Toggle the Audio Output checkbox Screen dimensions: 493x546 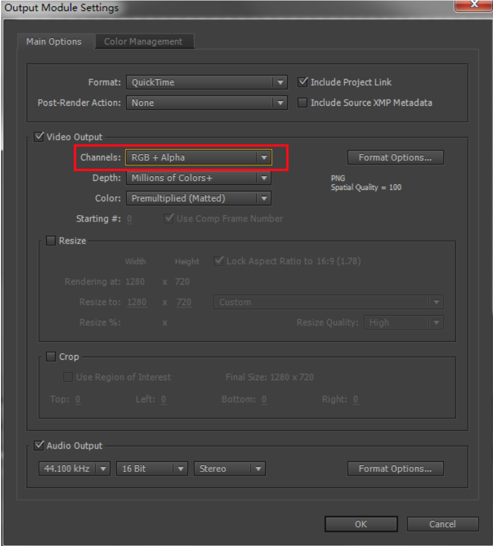(39, 445)
